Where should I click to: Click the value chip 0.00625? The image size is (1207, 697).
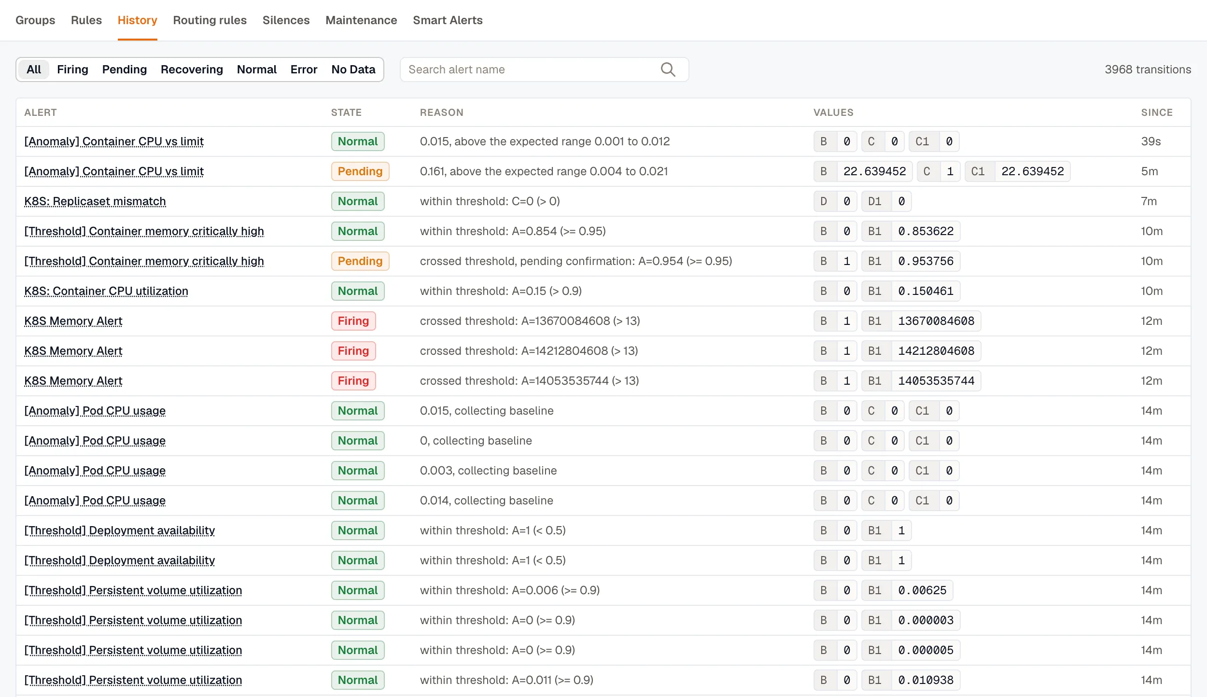pyautogui.click(x=907, y=590)
